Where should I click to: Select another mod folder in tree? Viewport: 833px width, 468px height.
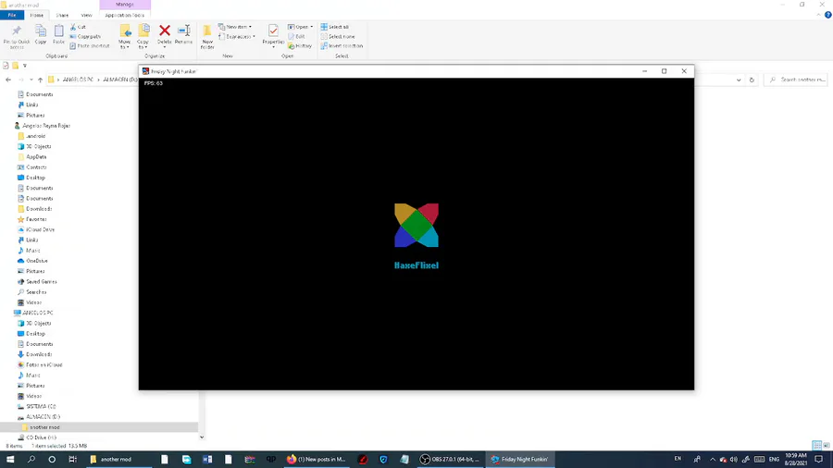[44, 427]
